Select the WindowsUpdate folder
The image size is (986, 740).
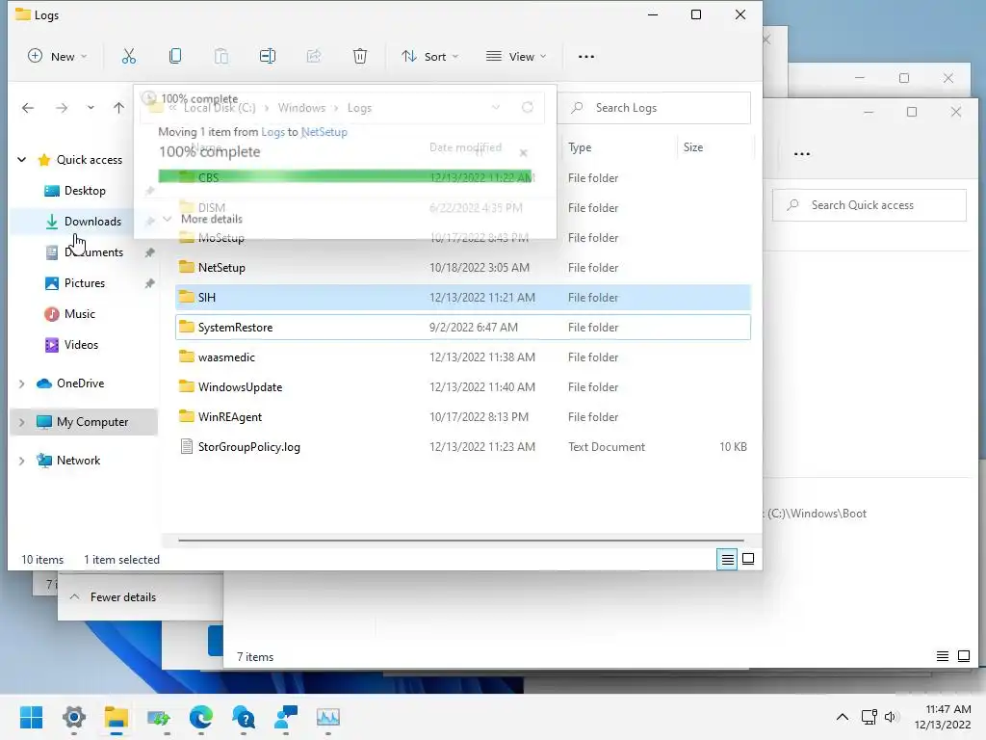(x=463, y=387)
